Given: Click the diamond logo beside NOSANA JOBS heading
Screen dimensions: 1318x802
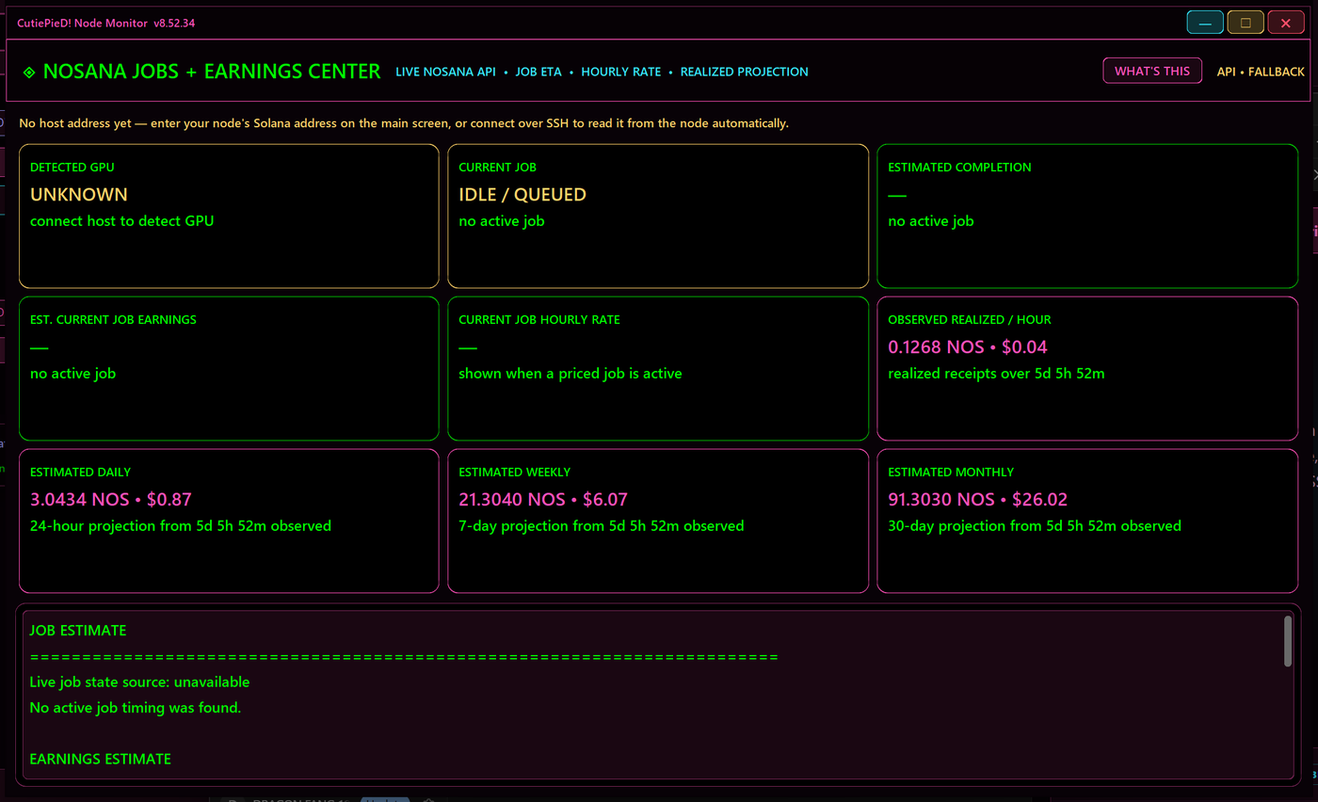Looking at the screenshot, I should coord(29,72).
